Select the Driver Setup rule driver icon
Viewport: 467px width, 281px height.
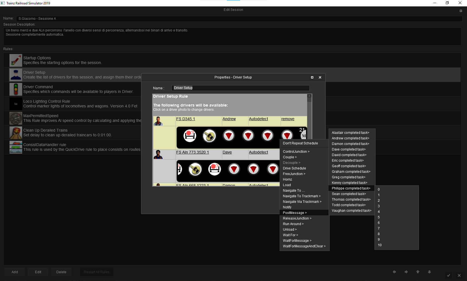[x=16, y=75]
